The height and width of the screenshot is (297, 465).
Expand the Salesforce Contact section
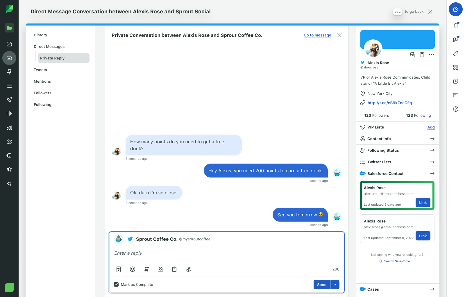[x=398, y=173]
